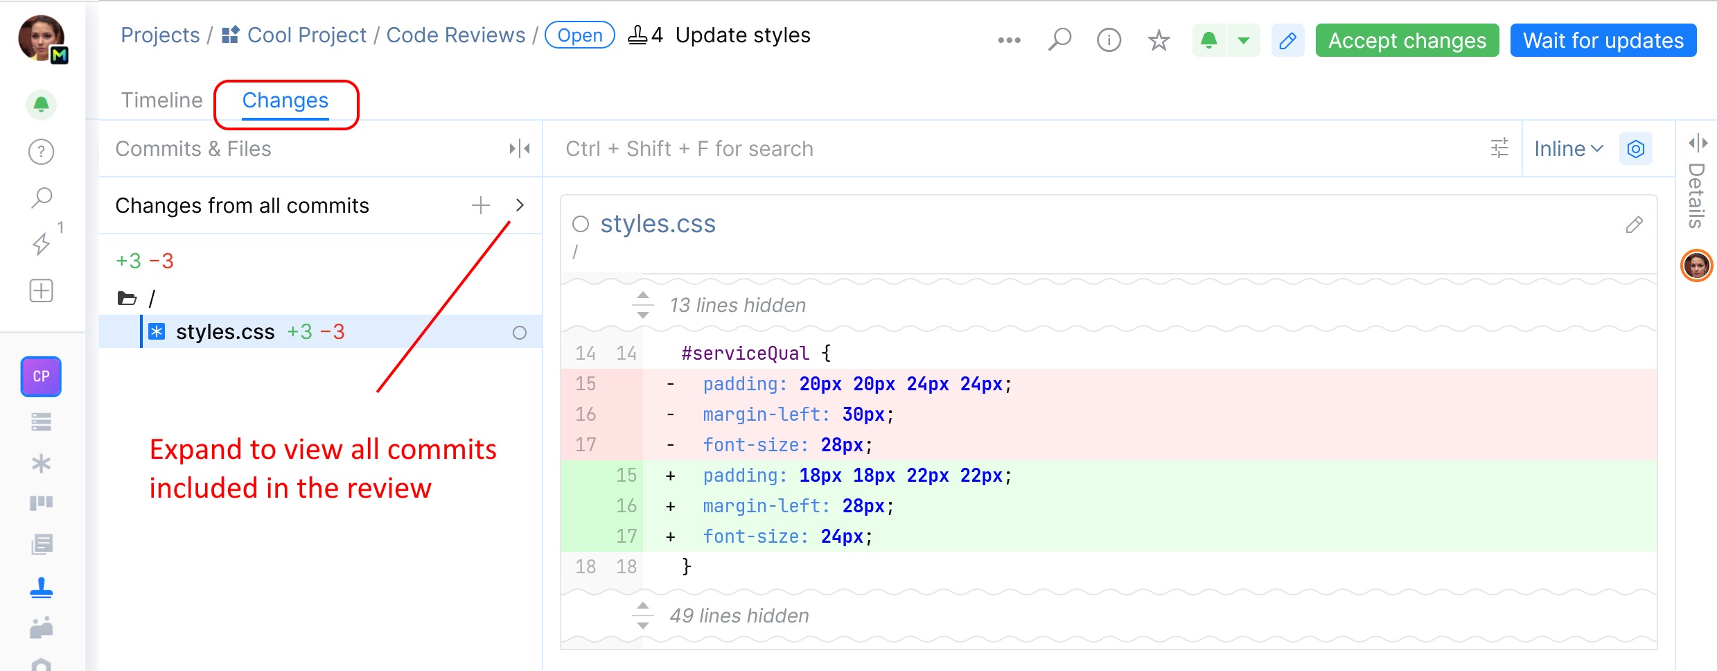This screenshot has width=1717, height=671.
Task: Open the Inline diff mode dropdown
Action: [x=1569, y=148]
